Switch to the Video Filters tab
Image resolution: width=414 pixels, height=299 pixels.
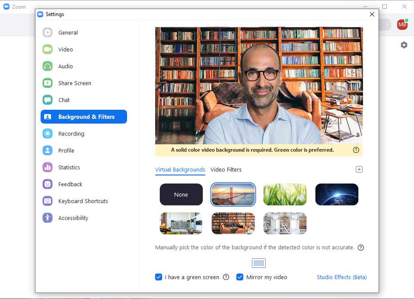pos(226,169)
